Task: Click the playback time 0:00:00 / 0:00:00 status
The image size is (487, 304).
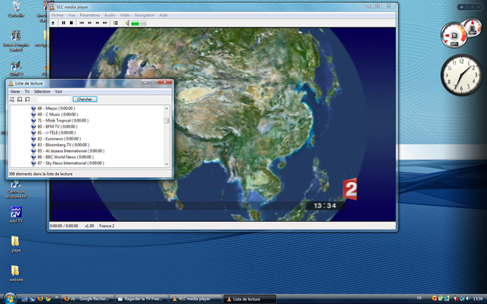Action: 64,226
